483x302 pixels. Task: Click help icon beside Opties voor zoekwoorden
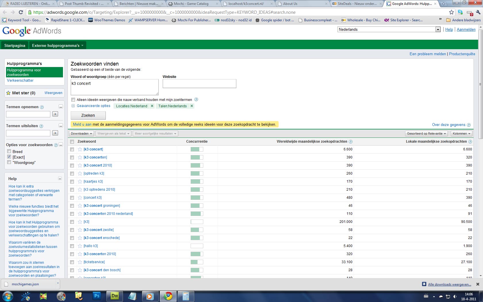pos(56,145)
